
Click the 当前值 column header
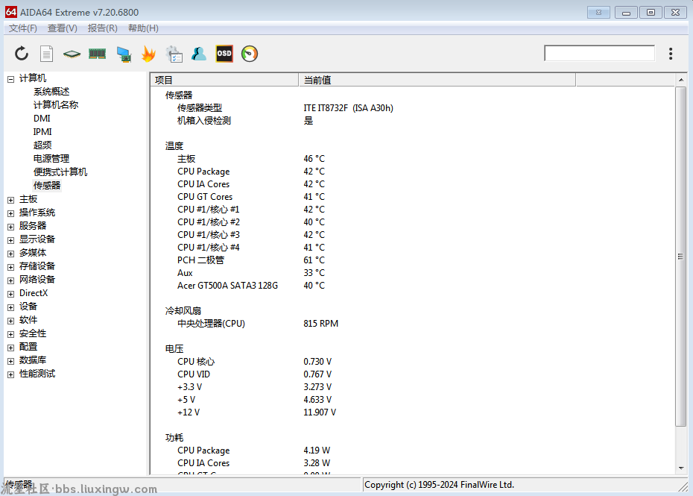click(x=437, y=80)
